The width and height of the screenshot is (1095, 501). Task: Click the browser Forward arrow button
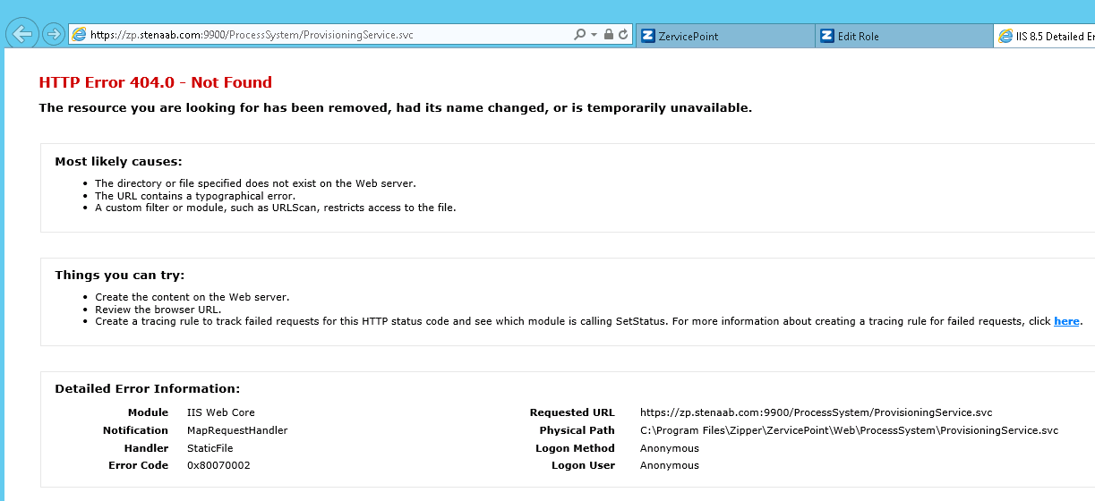(54, 34)
